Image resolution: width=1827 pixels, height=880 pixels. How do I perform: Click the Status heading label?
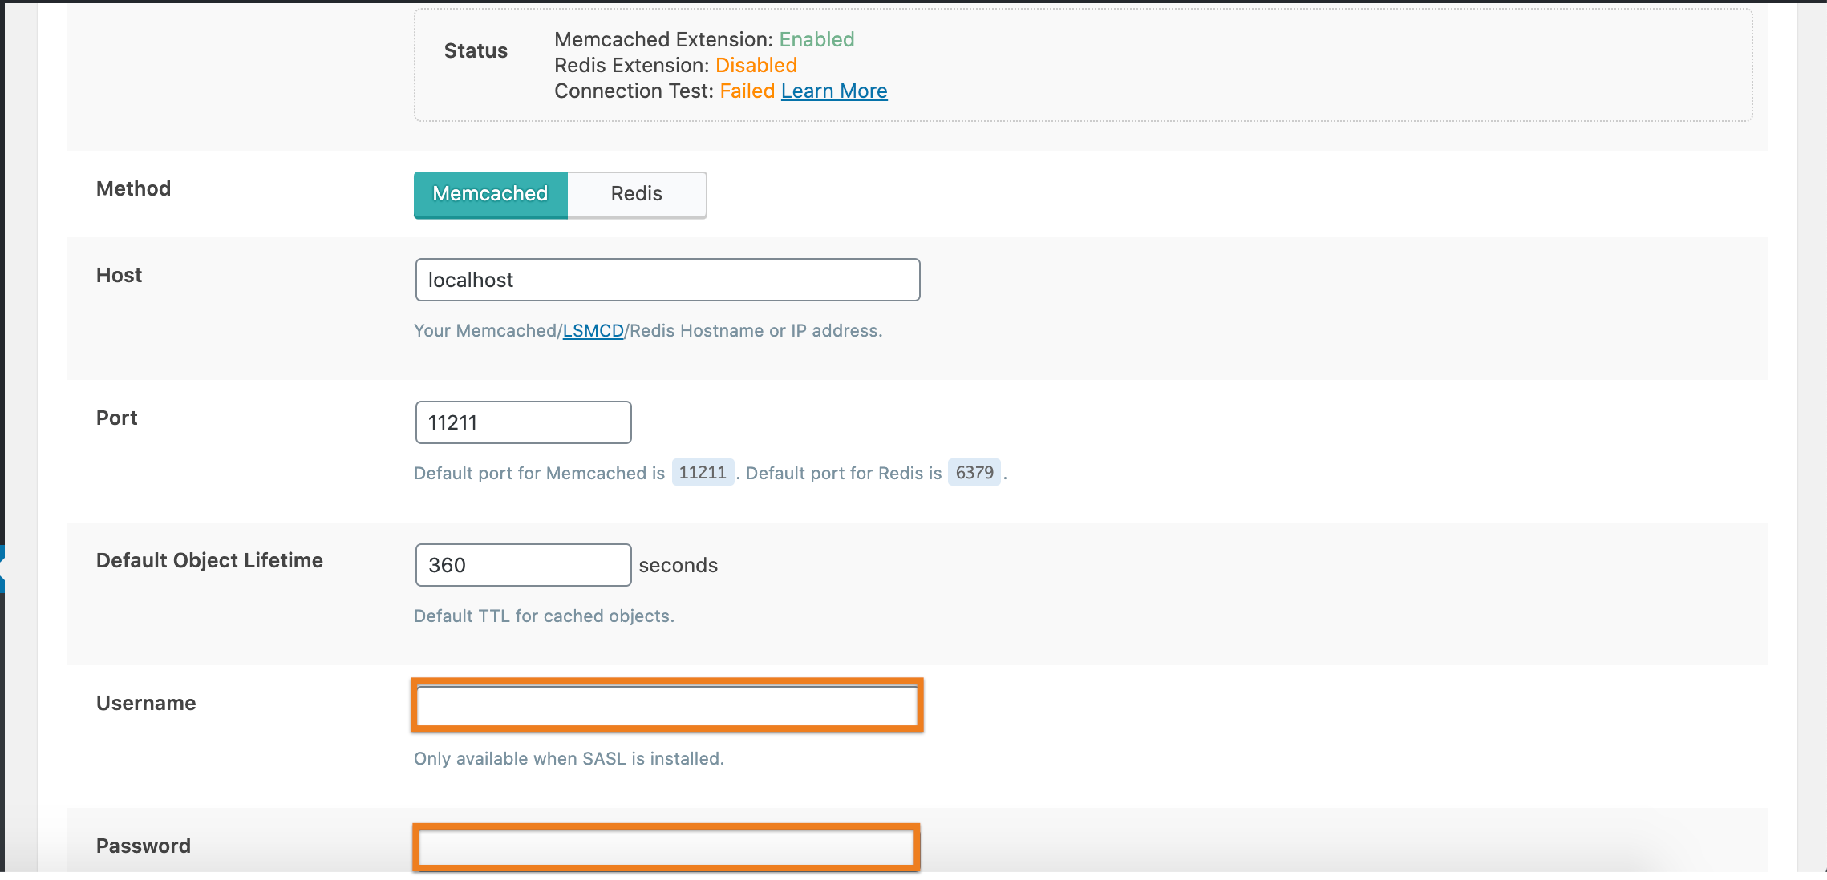[476, 51]
